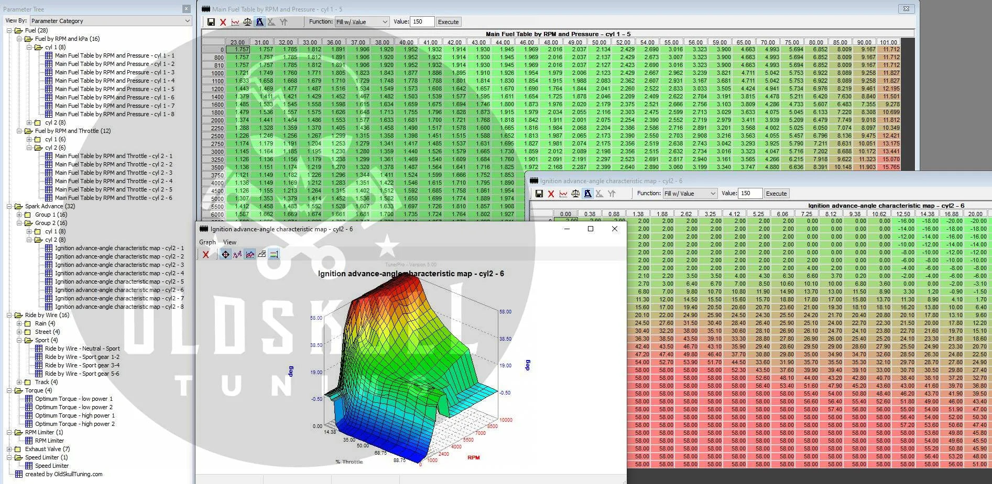
Task: Click the Value input field in ignition map toolbar
Action: (x=750, y=193)
